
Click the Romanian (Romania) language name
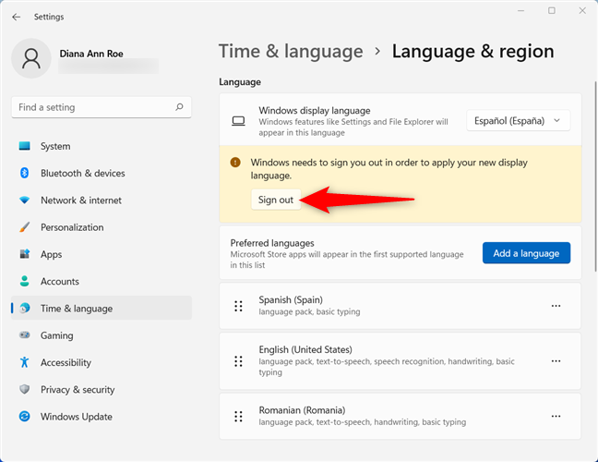coord(302,410)
